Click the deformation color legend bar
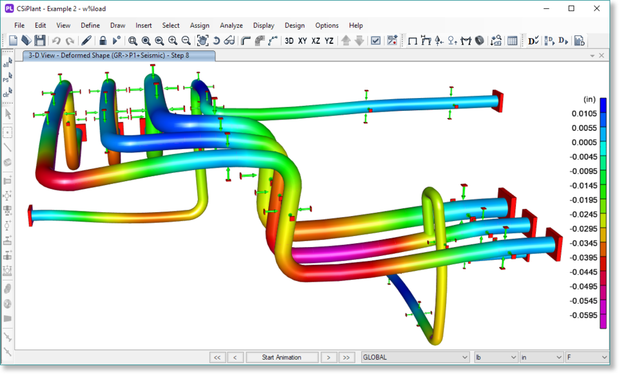The width and height of the screenshot is (619, 374). click(x=603, y=213)
